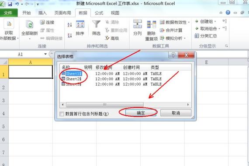
Task: Click the 修改时间 column header in dialog
Action: [x=104, y=67]
